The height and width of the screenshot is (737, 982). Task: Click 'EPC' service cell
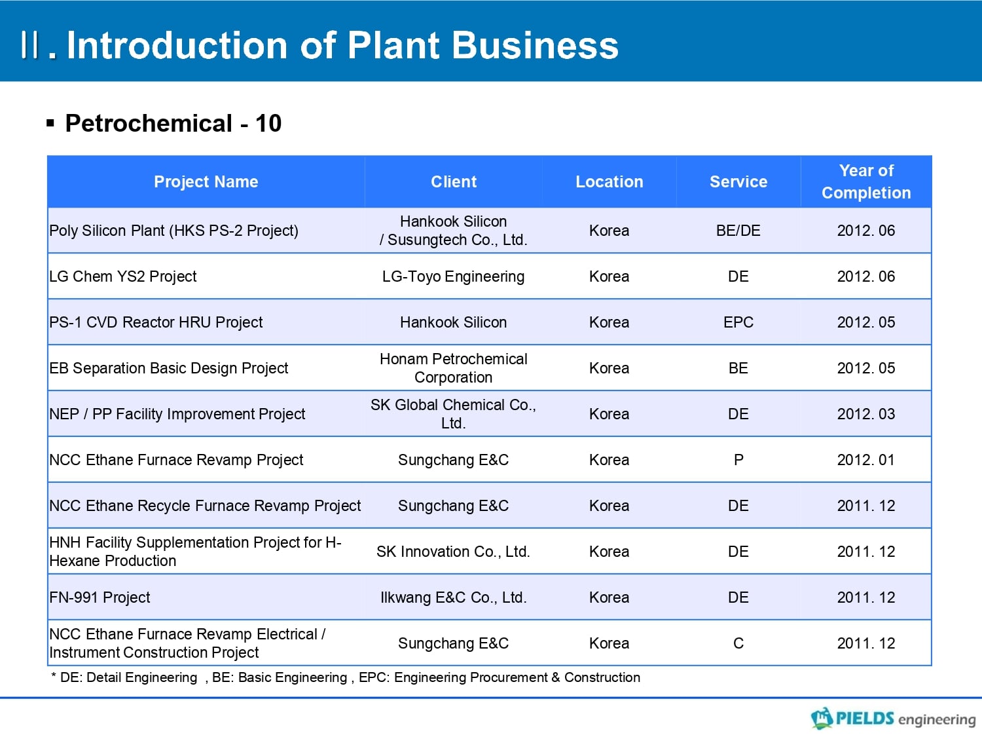tap(738, 322)
